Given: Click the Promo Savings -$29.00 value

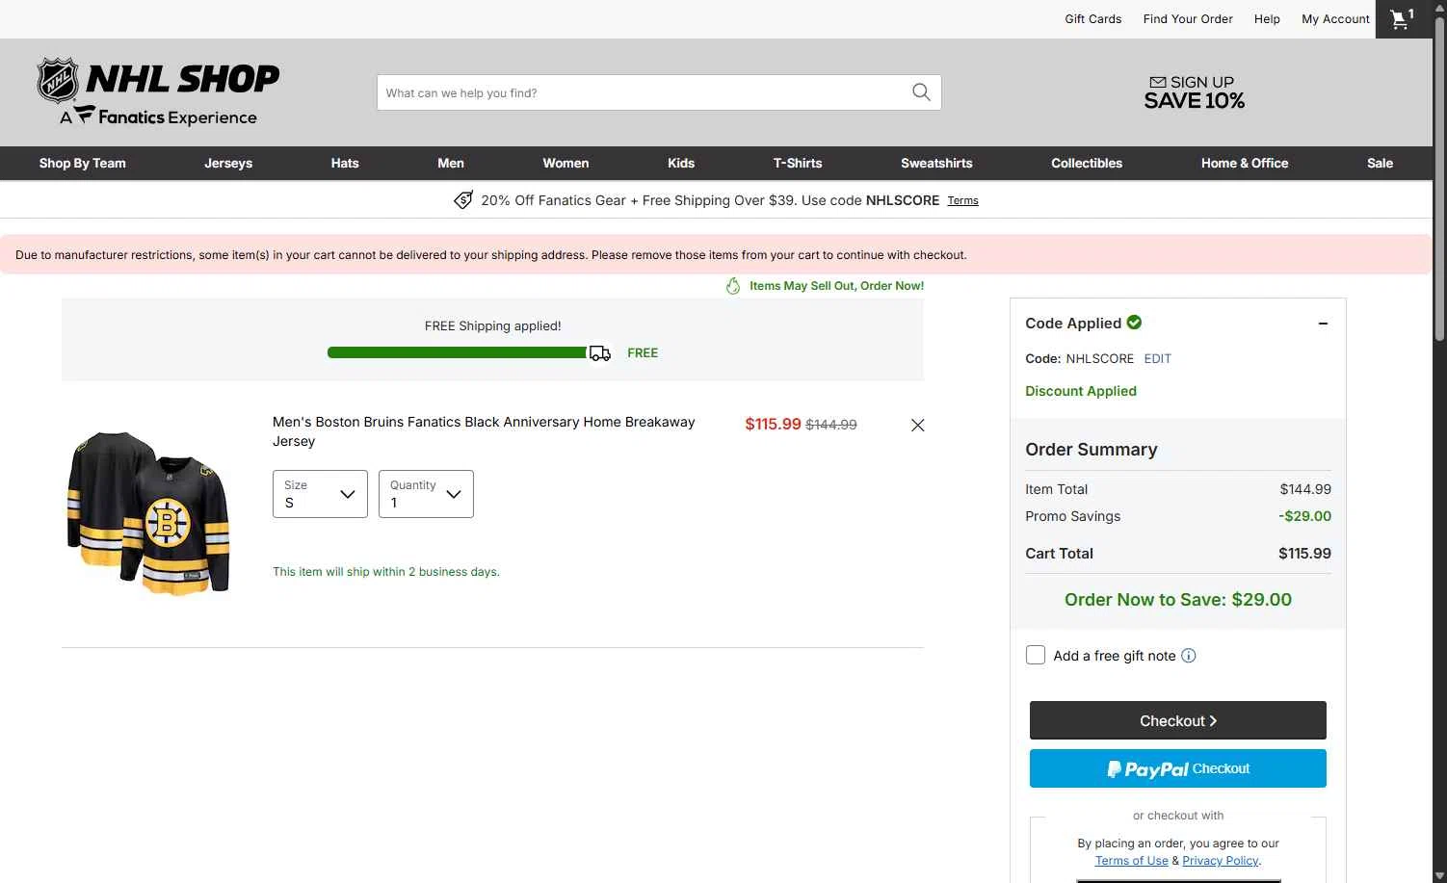Looking at the screenshot, I should click(1304, 516).
